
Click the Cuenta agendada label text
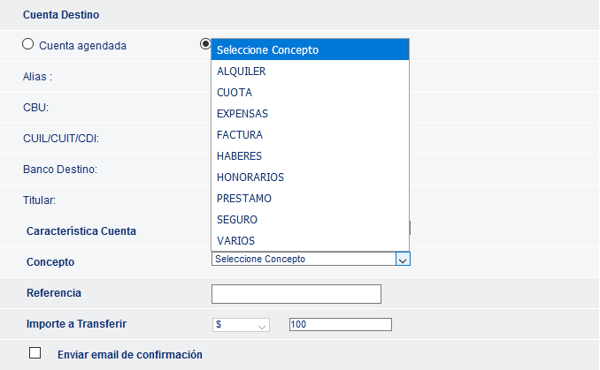coord(82,45)
